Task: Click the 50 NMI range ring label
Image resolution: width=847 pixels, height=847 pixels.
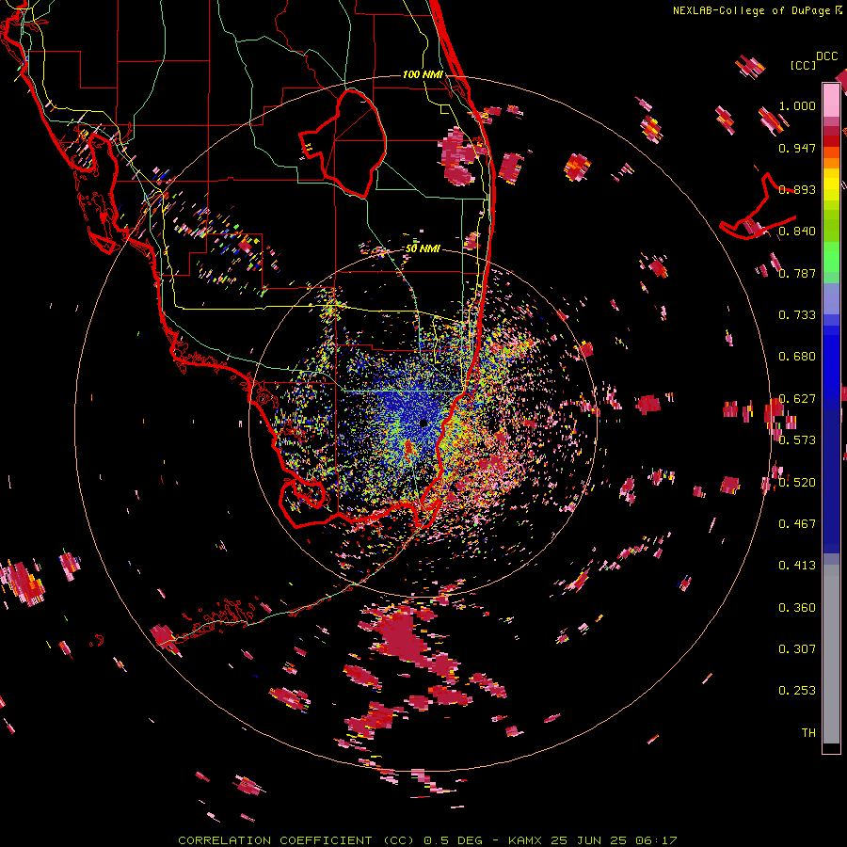Action: coord(423,249)
